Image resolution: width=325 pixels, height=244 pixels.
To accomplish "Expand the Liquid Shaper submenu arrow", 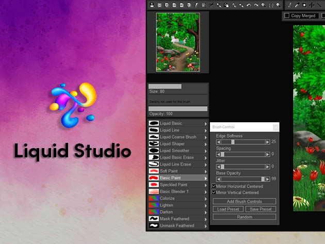I will click(206, 144).
